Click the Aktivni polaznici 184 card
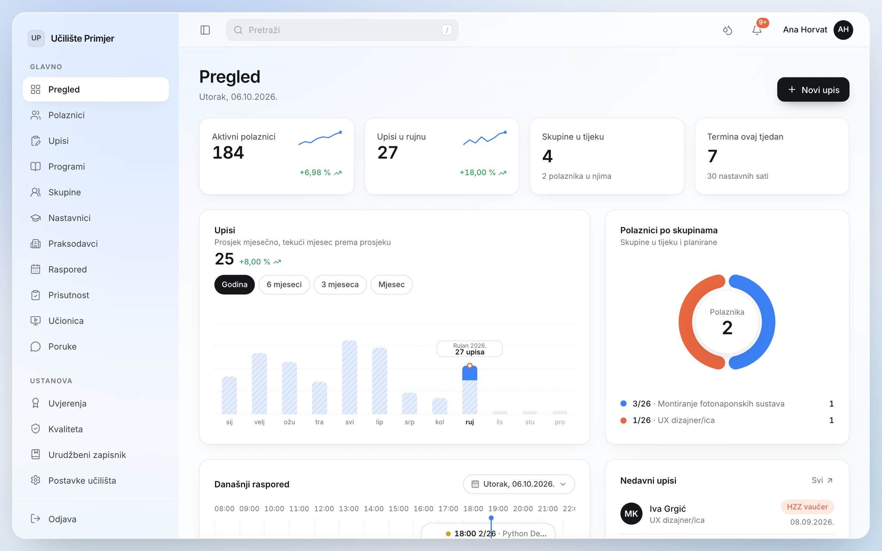 pyautogui.click(x=277, y=156)
